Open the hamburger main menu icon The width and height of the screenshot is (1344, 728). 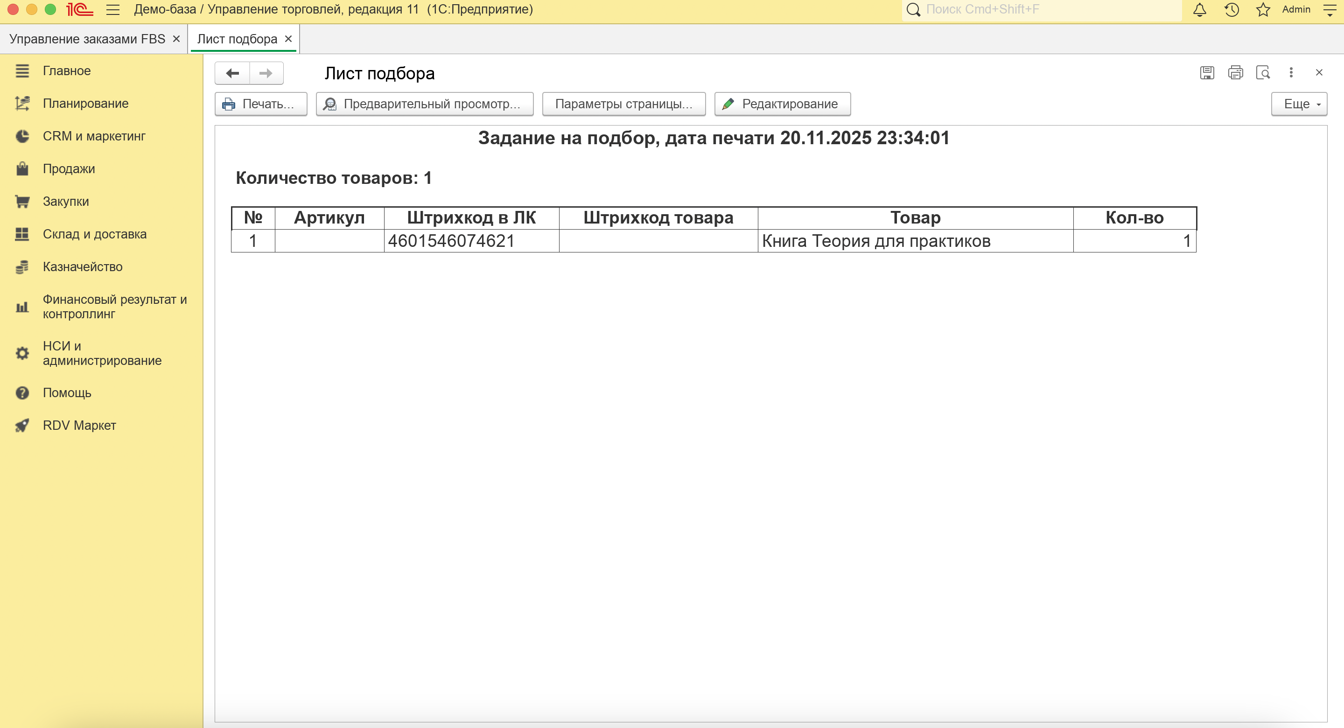112,10
